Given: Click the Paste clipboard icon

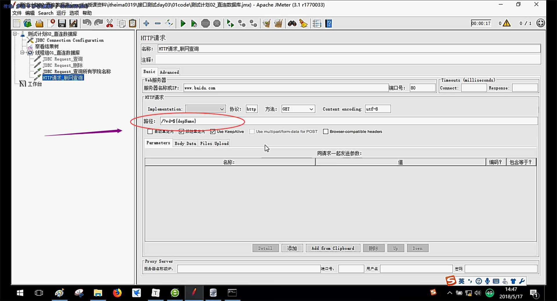Looking at the screenshot, I should (133, 23).
